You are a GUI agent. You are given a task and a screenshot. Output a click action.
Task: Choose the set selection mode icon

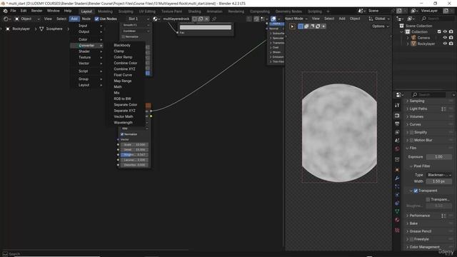click(x=301, y=26)
